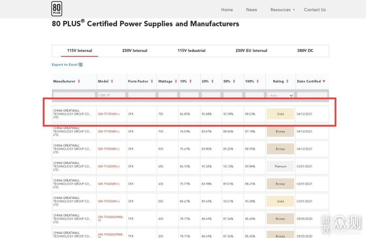Screen dimensions: 366x238
Task: Open the GW-TF600(85+) model link
Action: point(109,184)
